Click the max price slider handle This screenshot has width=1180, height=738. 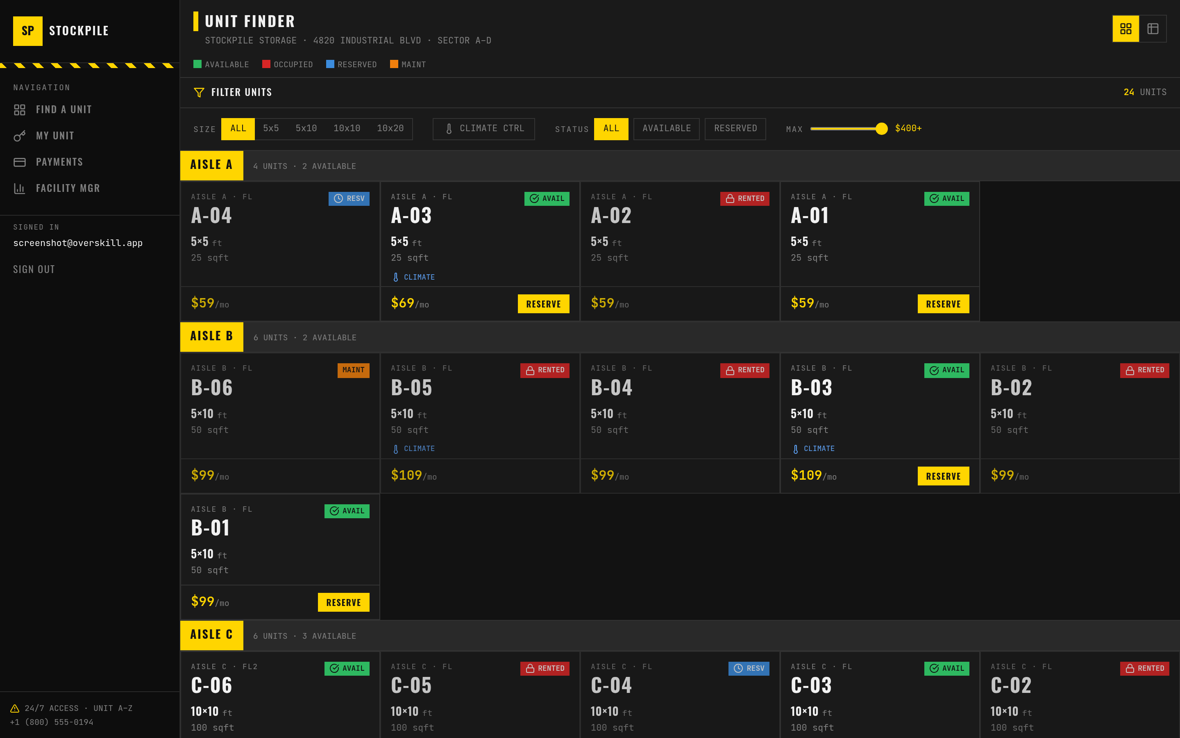881,129
